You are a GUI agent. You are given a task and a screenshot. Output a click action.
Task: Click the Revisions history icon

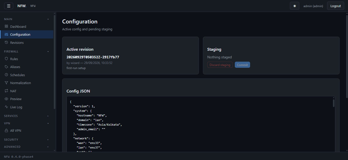coord(6,43)
